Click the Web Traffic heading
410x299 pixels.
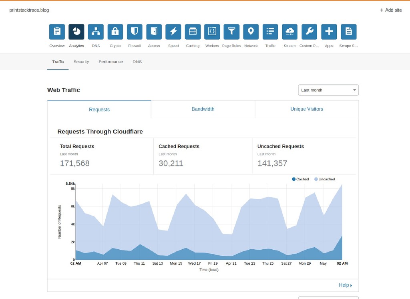64,90
